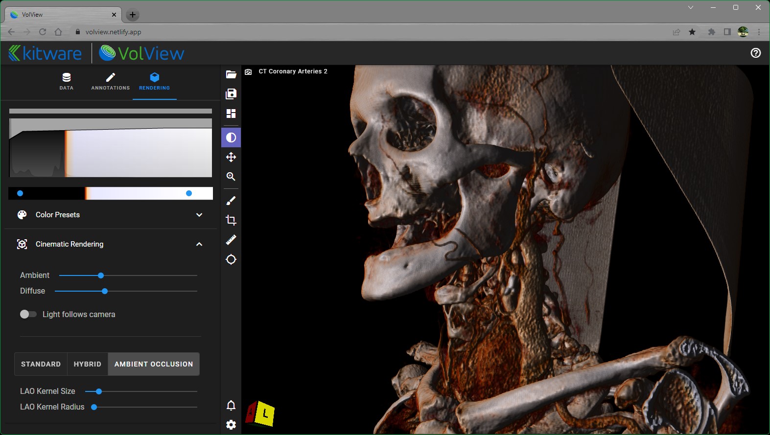This screenshot has height=435, width=770.
Task: Open browser extensions puzzle icon
Action: tap(712, 32)
